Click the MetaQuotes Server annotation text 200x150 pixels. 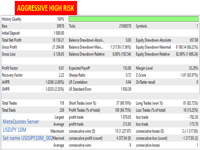[21, 122]
